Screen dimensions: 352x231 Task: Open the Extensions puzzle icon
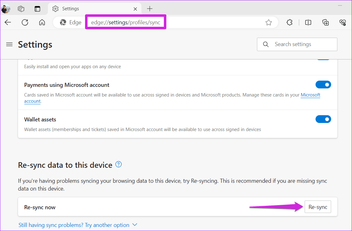289,22
